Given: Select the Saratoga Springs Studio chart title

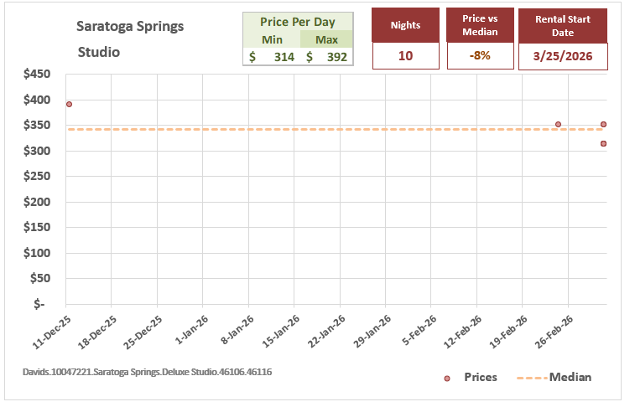Looking at the screenshot, I should (x=130, y=39).
